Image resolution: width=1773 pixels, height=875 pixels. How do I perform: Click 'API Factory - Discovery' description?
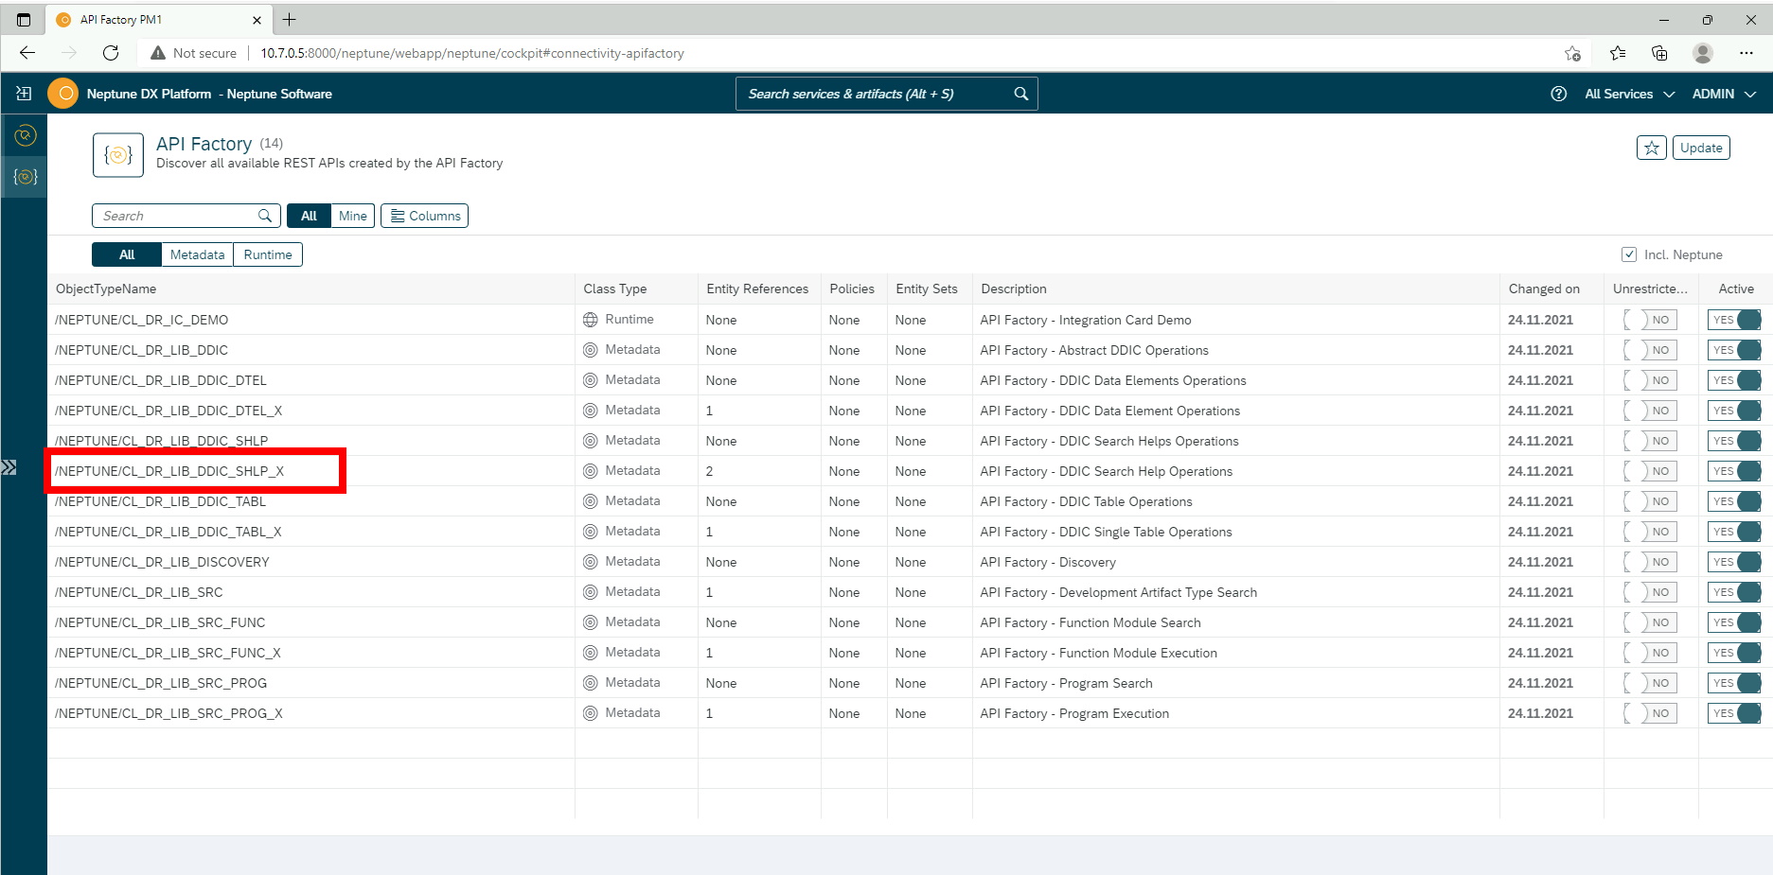[x=1048, y=562]
